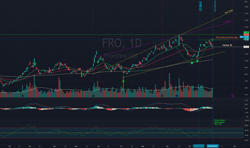The height and width of the screenshot is (148, 250).
Task: Select the '* MACD green' note line
Action: point(219,122)
